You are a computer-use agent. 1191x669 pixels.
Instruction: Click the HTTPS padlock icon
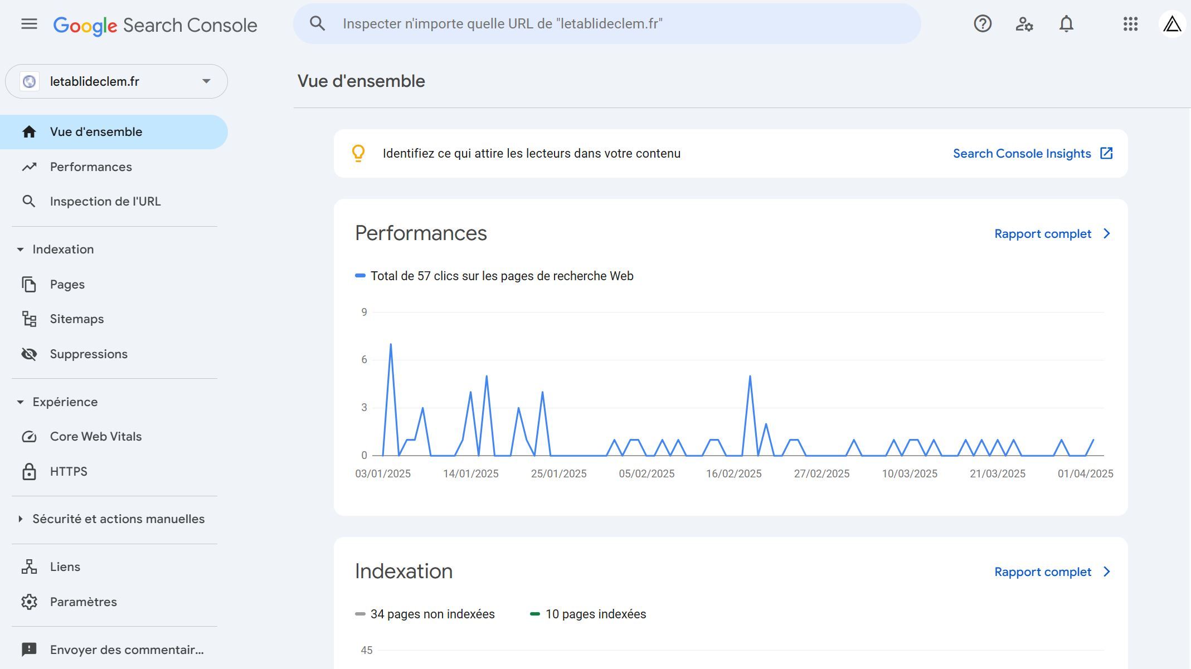29,471
